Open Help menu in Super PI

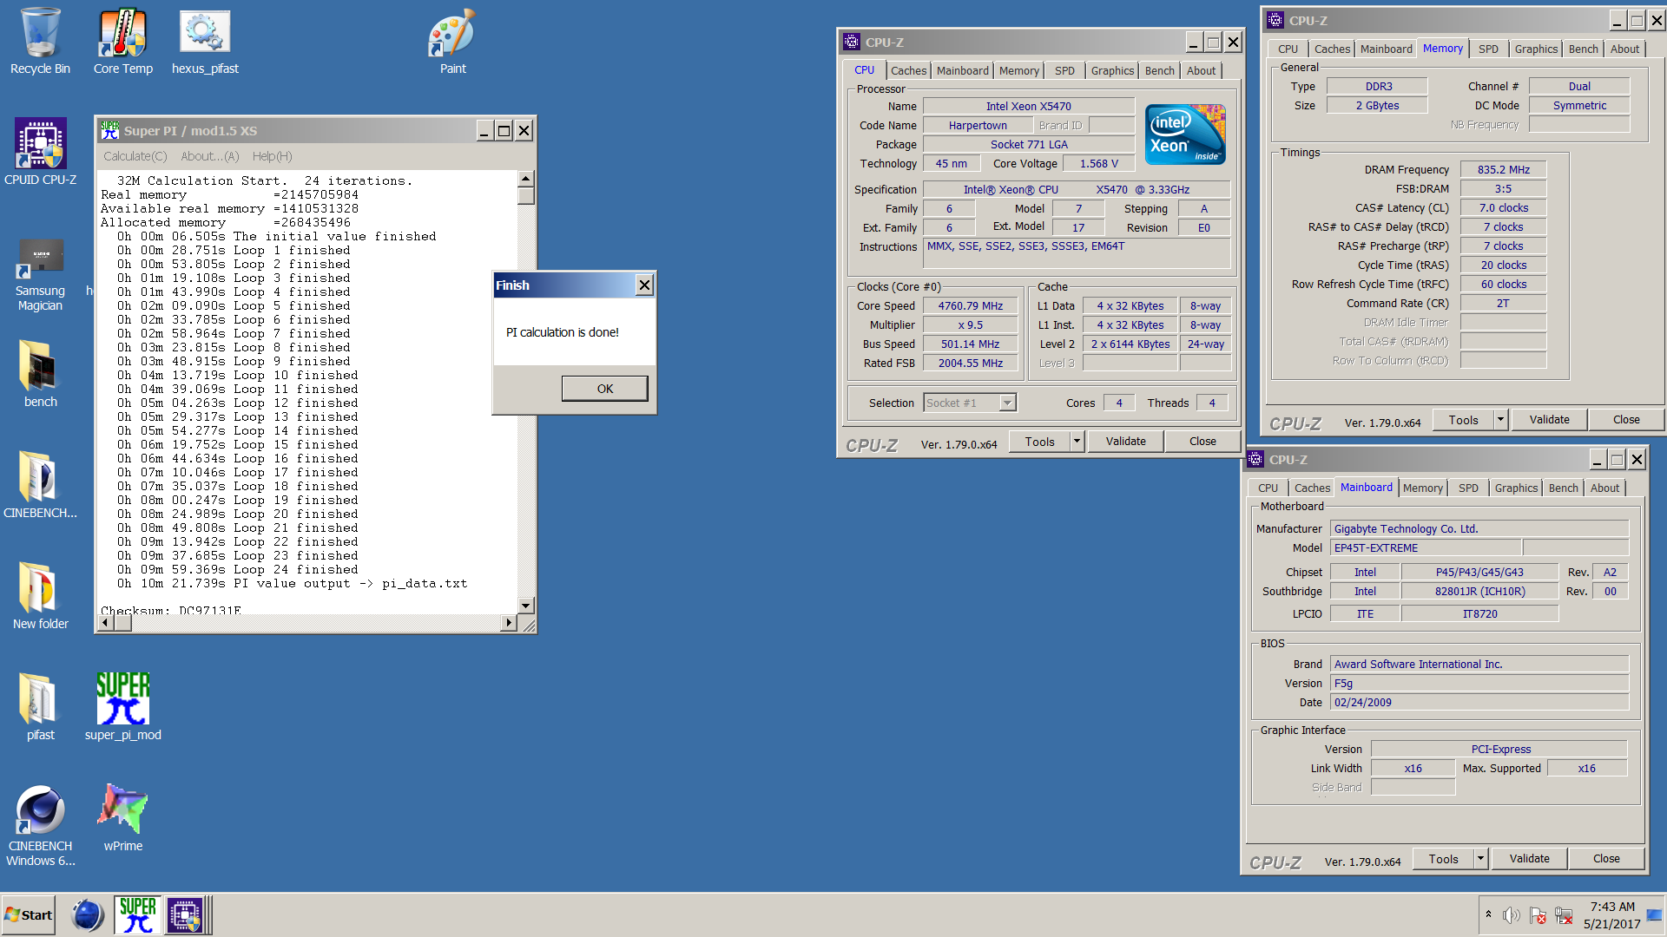272,156
